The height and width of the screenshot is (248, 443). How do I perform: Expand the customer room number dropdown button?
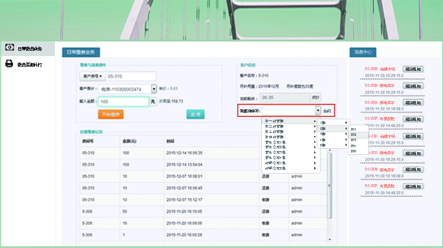click(92, 76)
